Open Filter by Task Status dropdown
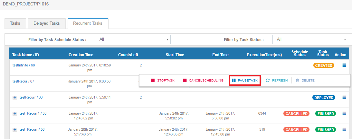Viewport: 352px width, 139px height. (310, 39)
